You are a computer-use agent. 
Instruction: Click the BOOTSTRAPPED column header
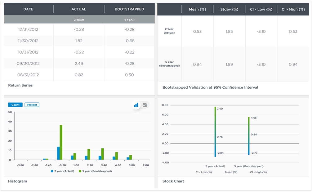coord(129,9)
